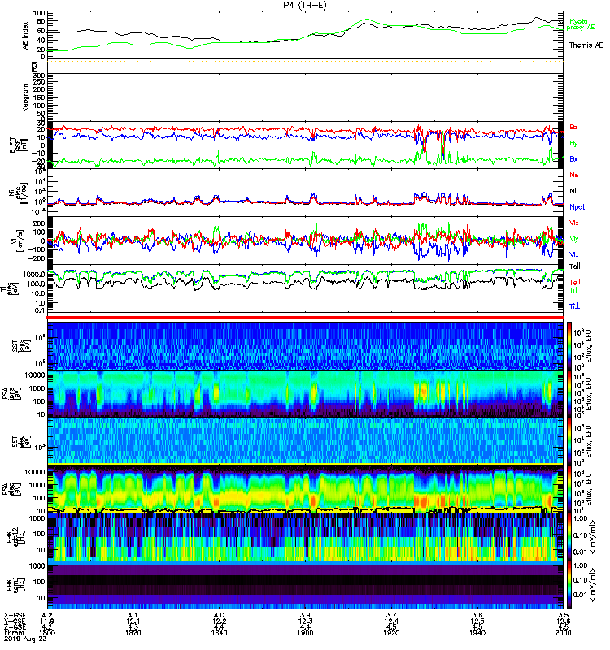610x650 pixels.
Task: Click the AE Index axis label
Action: click(x=26, y=35)
